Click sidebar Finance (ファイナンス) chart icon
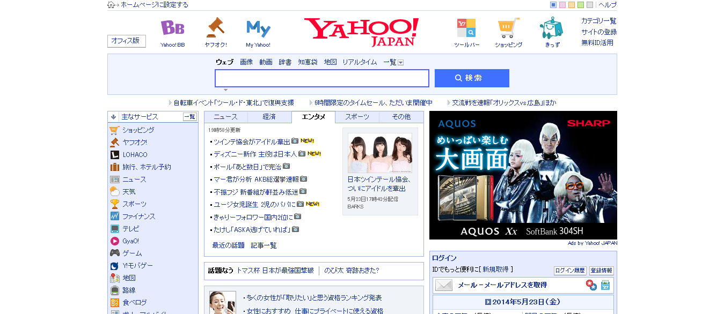724x314 pixels. pyautogui.click(x=114, y=216)
